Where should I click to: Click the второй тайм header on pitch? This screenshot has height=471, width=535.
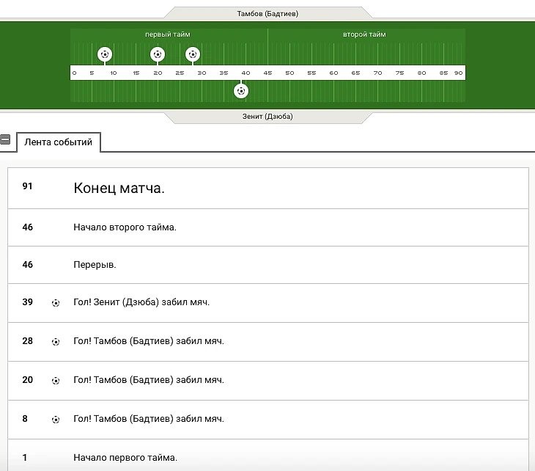[364, 34]
